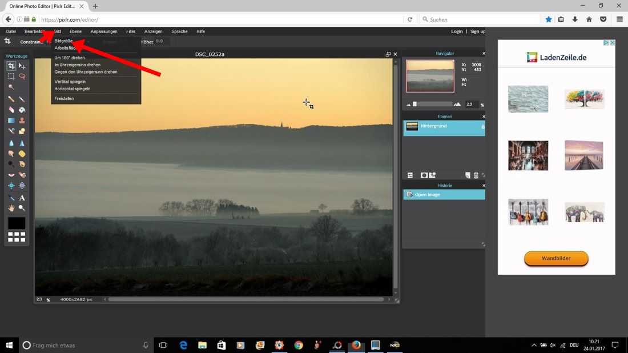Select the Sponge tool

(x=22, y=154)
